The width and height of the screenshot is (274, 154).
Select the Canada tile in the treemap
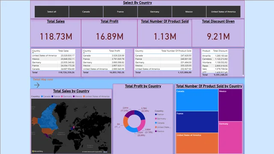[197, 100]
